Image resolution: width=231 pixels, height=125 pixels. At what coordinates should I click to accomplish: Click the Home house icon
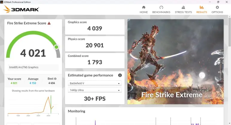tap(144, 7)
